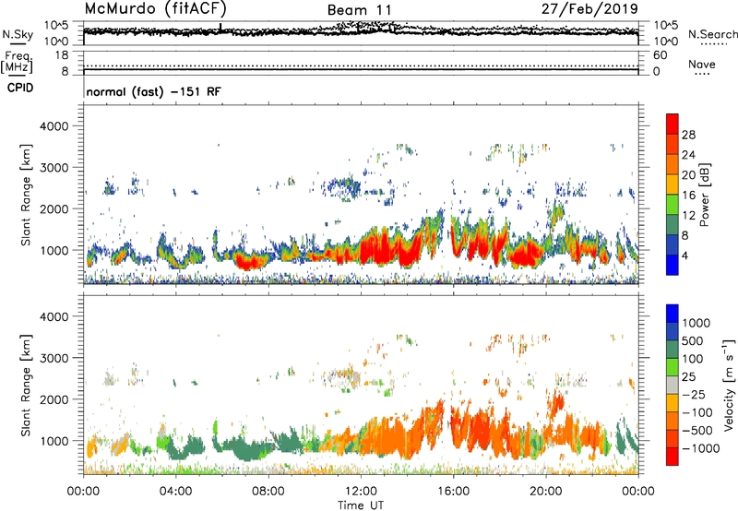This screenshot has width=738, height=511.
Task: Pick the bright blue bottom power colorbar segment
Action: pos(673,266)
